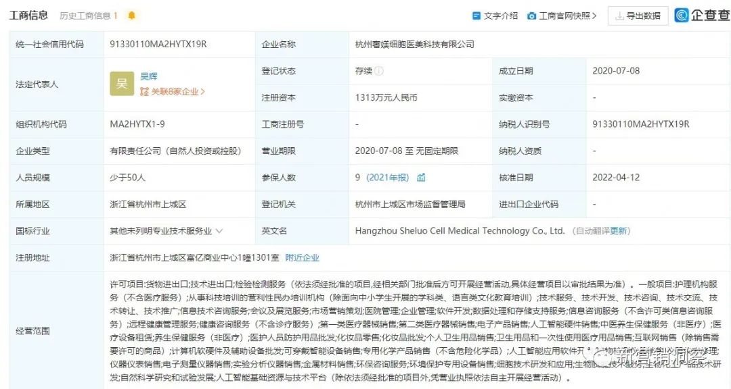
Task: Open legal representative 吴辉 link
Action: (149, 76)
